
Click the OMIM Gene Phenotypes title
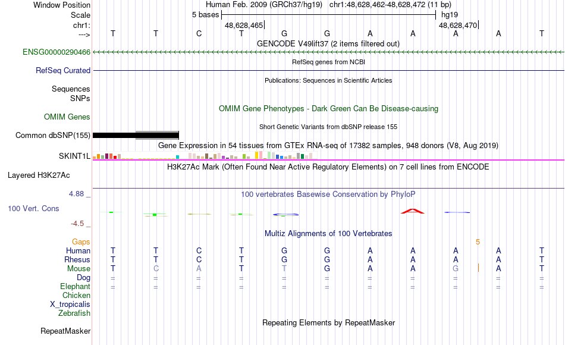[x=328, y=108]
